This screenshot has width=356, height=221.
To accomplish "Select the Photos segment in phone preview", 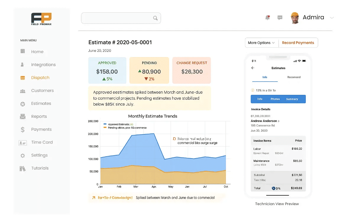I will tap(275, 99).
